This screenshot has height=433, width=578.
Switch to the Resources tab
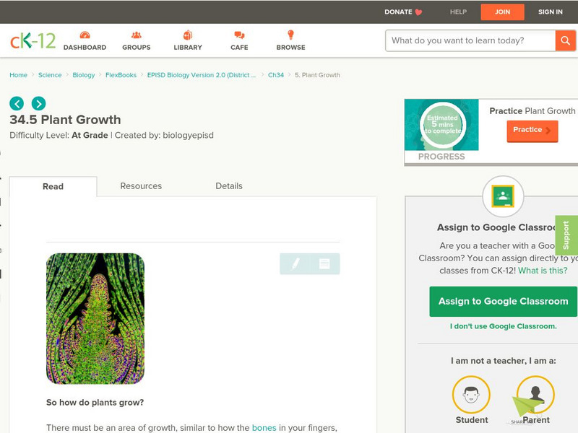pos(141,186)
